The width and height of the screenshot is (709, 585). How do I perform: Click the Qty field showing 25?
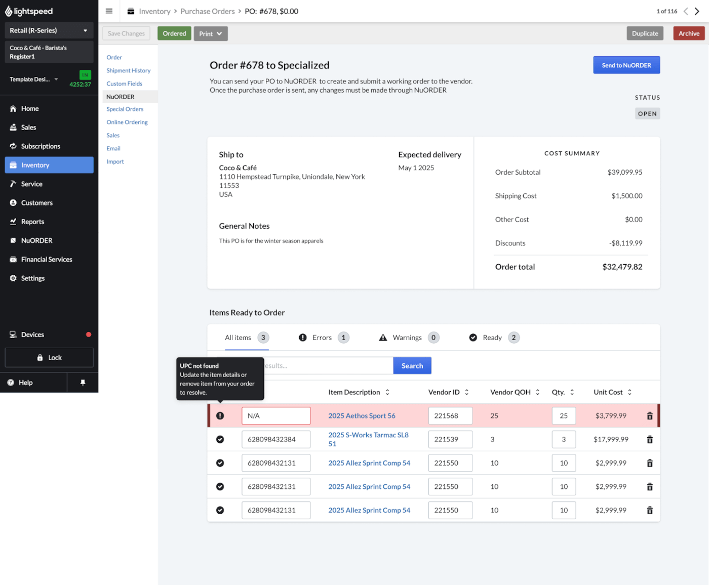[564, 416]
